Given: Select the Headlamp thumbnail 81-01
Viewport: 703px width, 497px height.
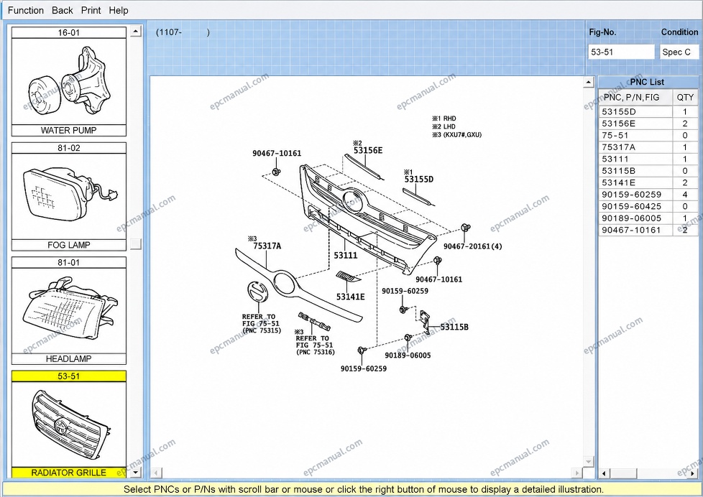Looking at the screenshot, I should pos(68,311).
